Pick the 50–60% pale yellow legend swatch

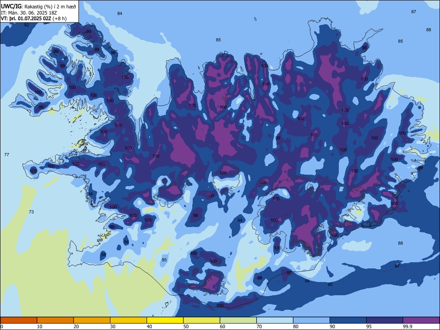click(202, 320)
